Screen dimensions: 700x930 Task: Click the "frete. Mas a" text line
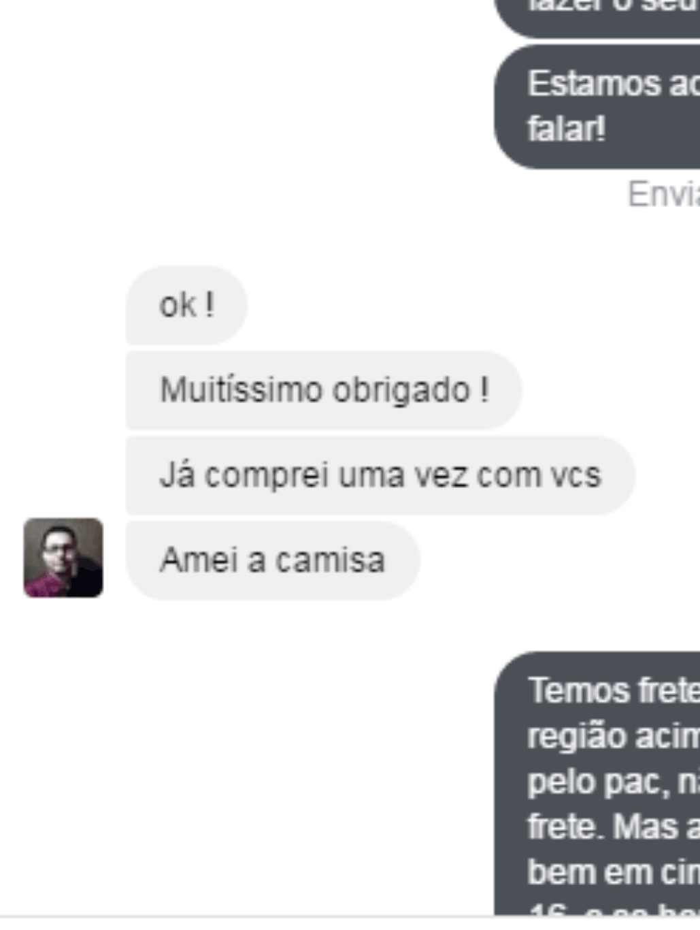tap(614, 827)
